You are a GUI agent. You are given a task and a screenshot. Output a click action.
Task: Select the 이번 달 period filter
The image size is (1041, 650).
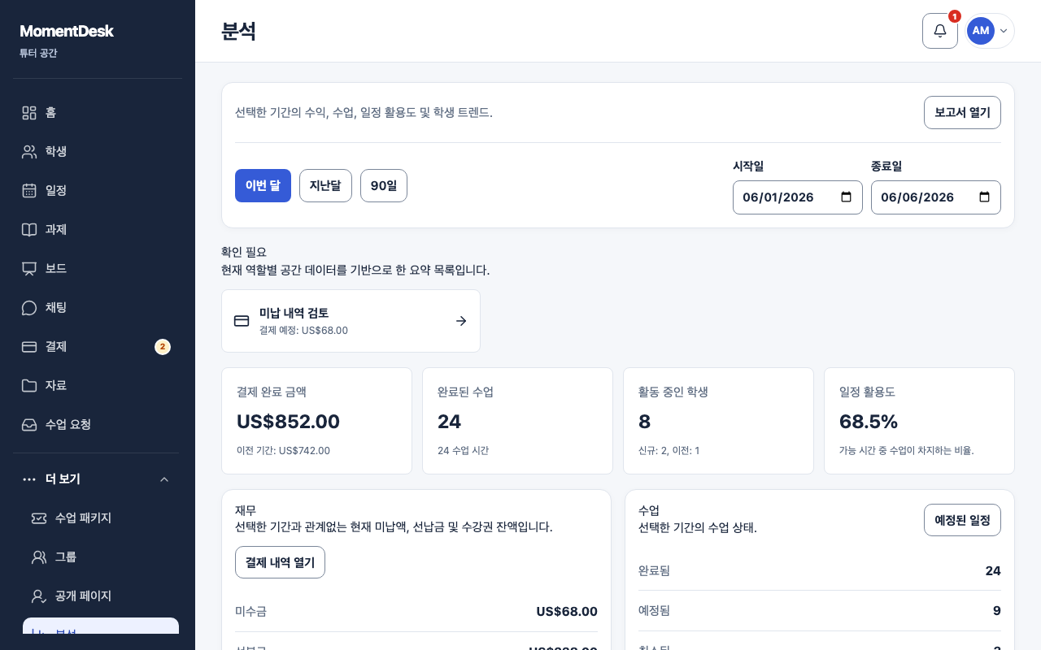tap(263, 186)
